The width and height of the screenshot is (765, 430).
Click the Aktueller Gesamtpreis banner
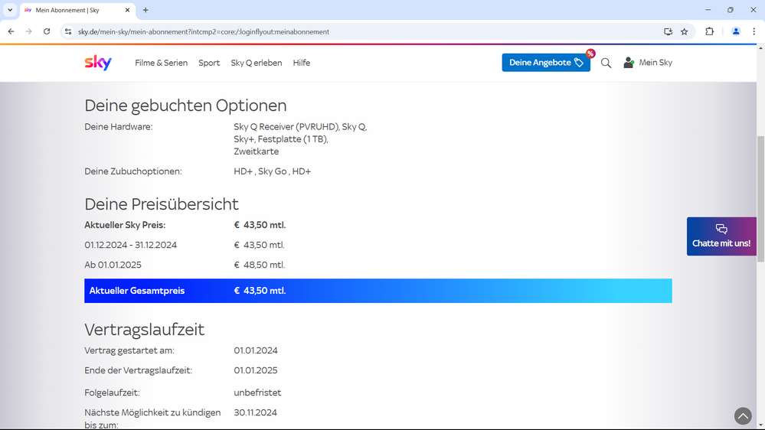point(378,291)
